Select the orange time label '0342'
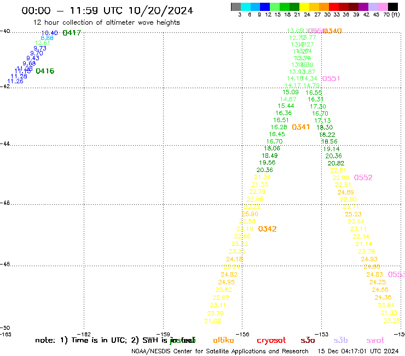Viewport: 405px width, 356px height. [267, 229]
